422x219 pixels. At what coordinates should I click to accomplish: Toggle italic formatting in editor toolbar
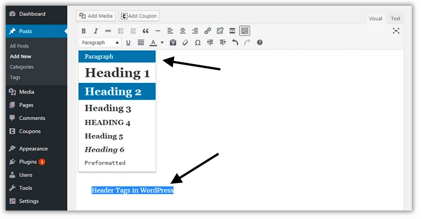pyautogui.click(x=96, y=31)
